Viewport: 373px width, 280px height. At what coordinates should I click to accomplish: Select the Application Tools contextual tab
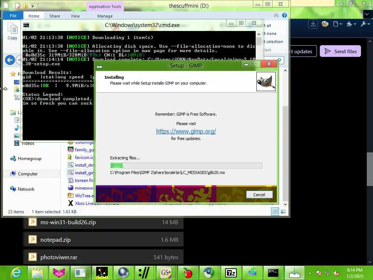click(105, 7)
